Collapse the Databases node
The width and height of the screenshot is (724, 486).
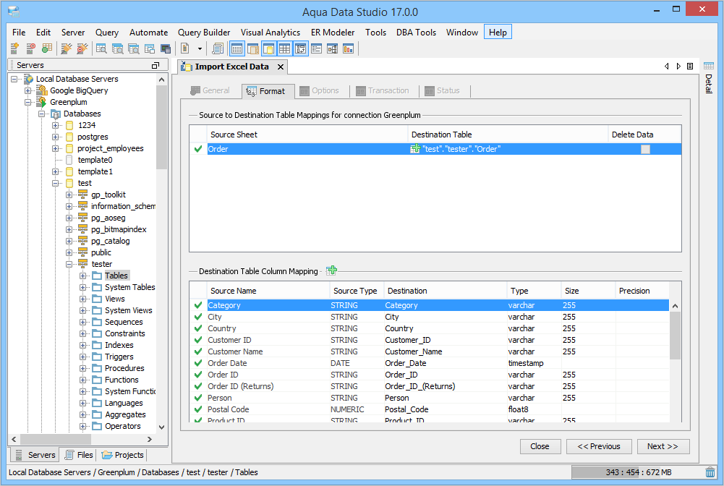pos(41,114)
